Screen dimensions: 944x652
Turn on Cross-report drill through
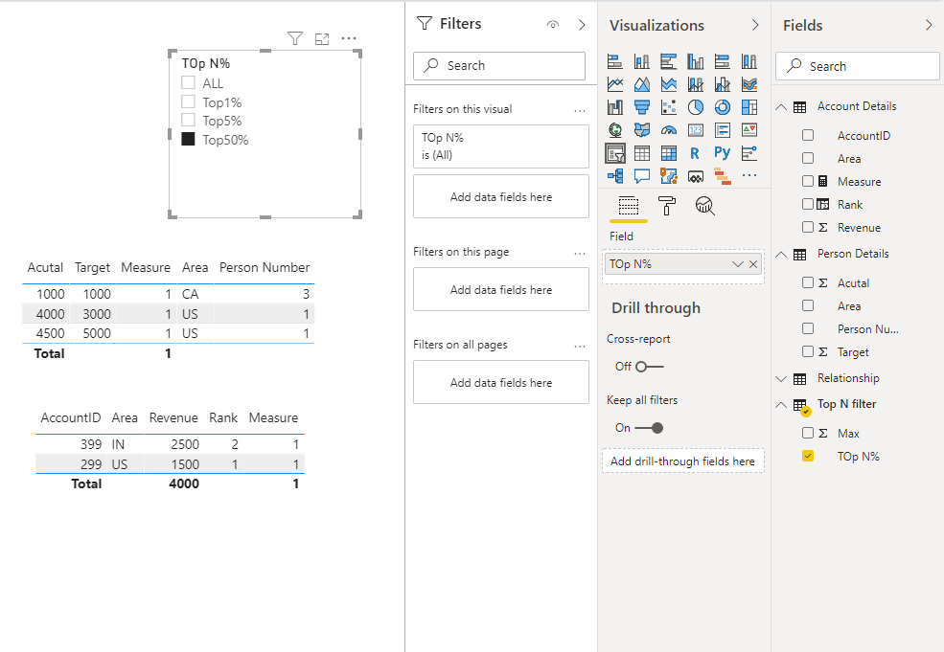click(x=650, y=367)
